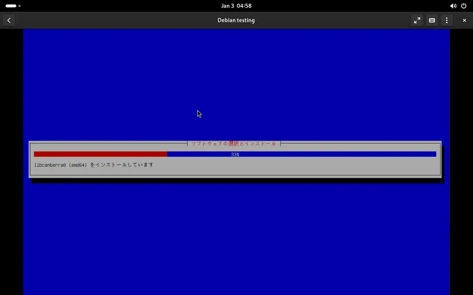Viewport: 473px width, 295px height.
Task: Enter fullscreen mode for Debian testing
Action: tap(417, 20)
